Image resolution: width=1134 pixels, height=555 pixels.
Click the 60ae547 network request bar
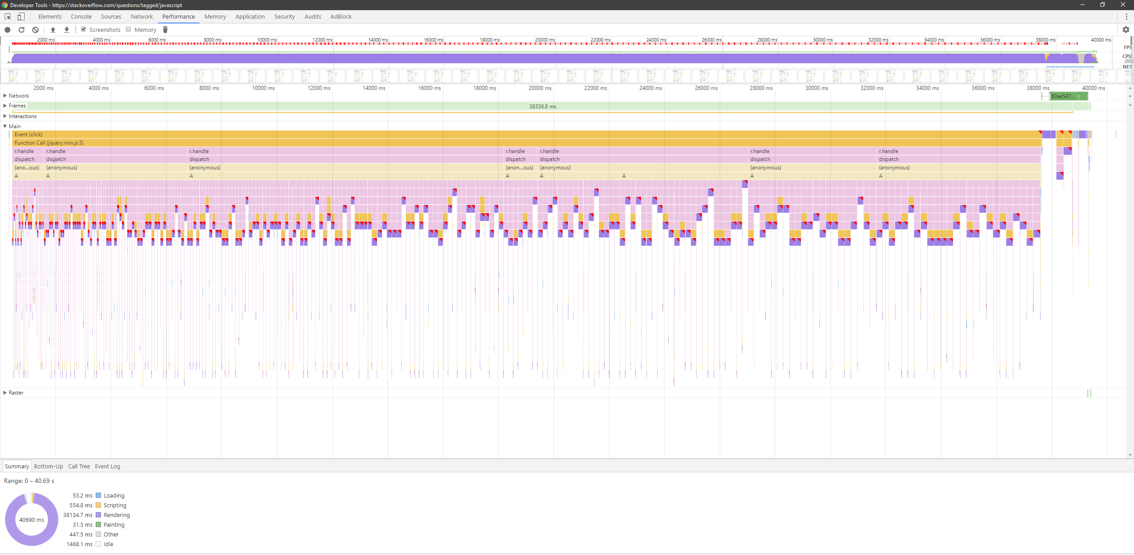click(1068, 96)
